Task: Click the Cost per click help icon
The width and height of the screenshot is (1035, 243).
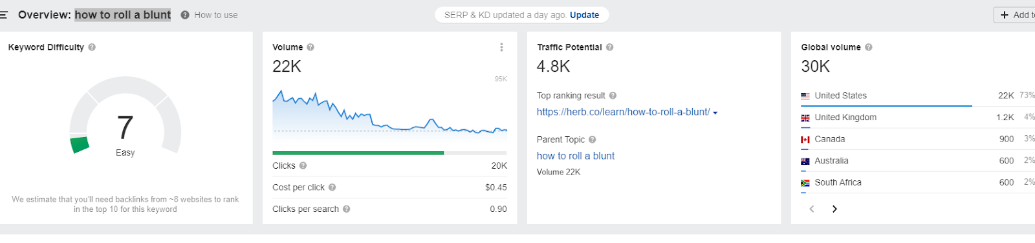Action: point(332,187)
